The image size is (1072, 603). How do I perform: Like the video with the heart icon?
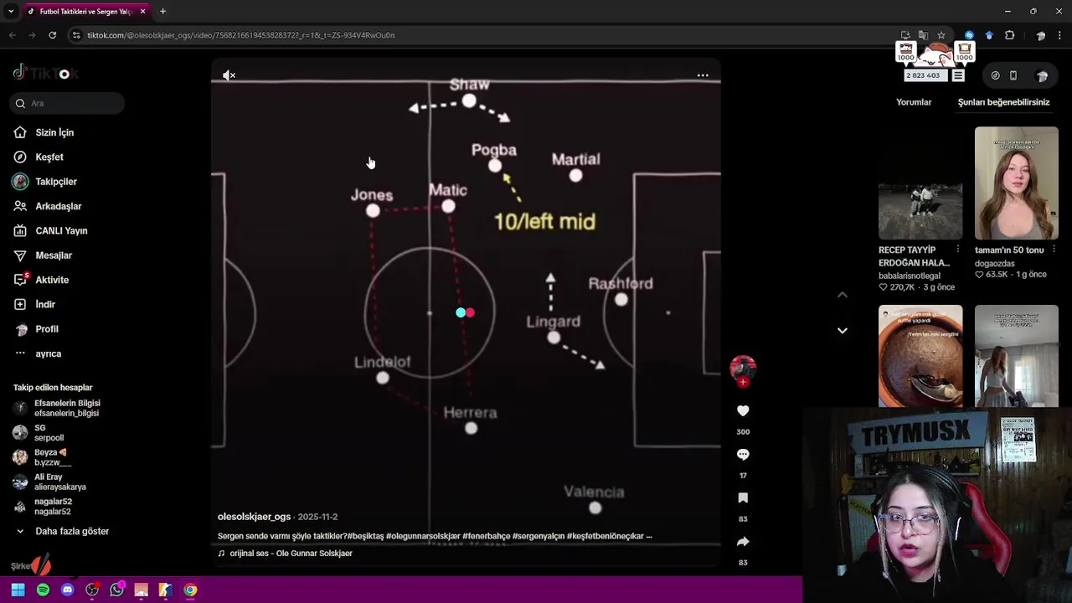[x=743, y=410]
